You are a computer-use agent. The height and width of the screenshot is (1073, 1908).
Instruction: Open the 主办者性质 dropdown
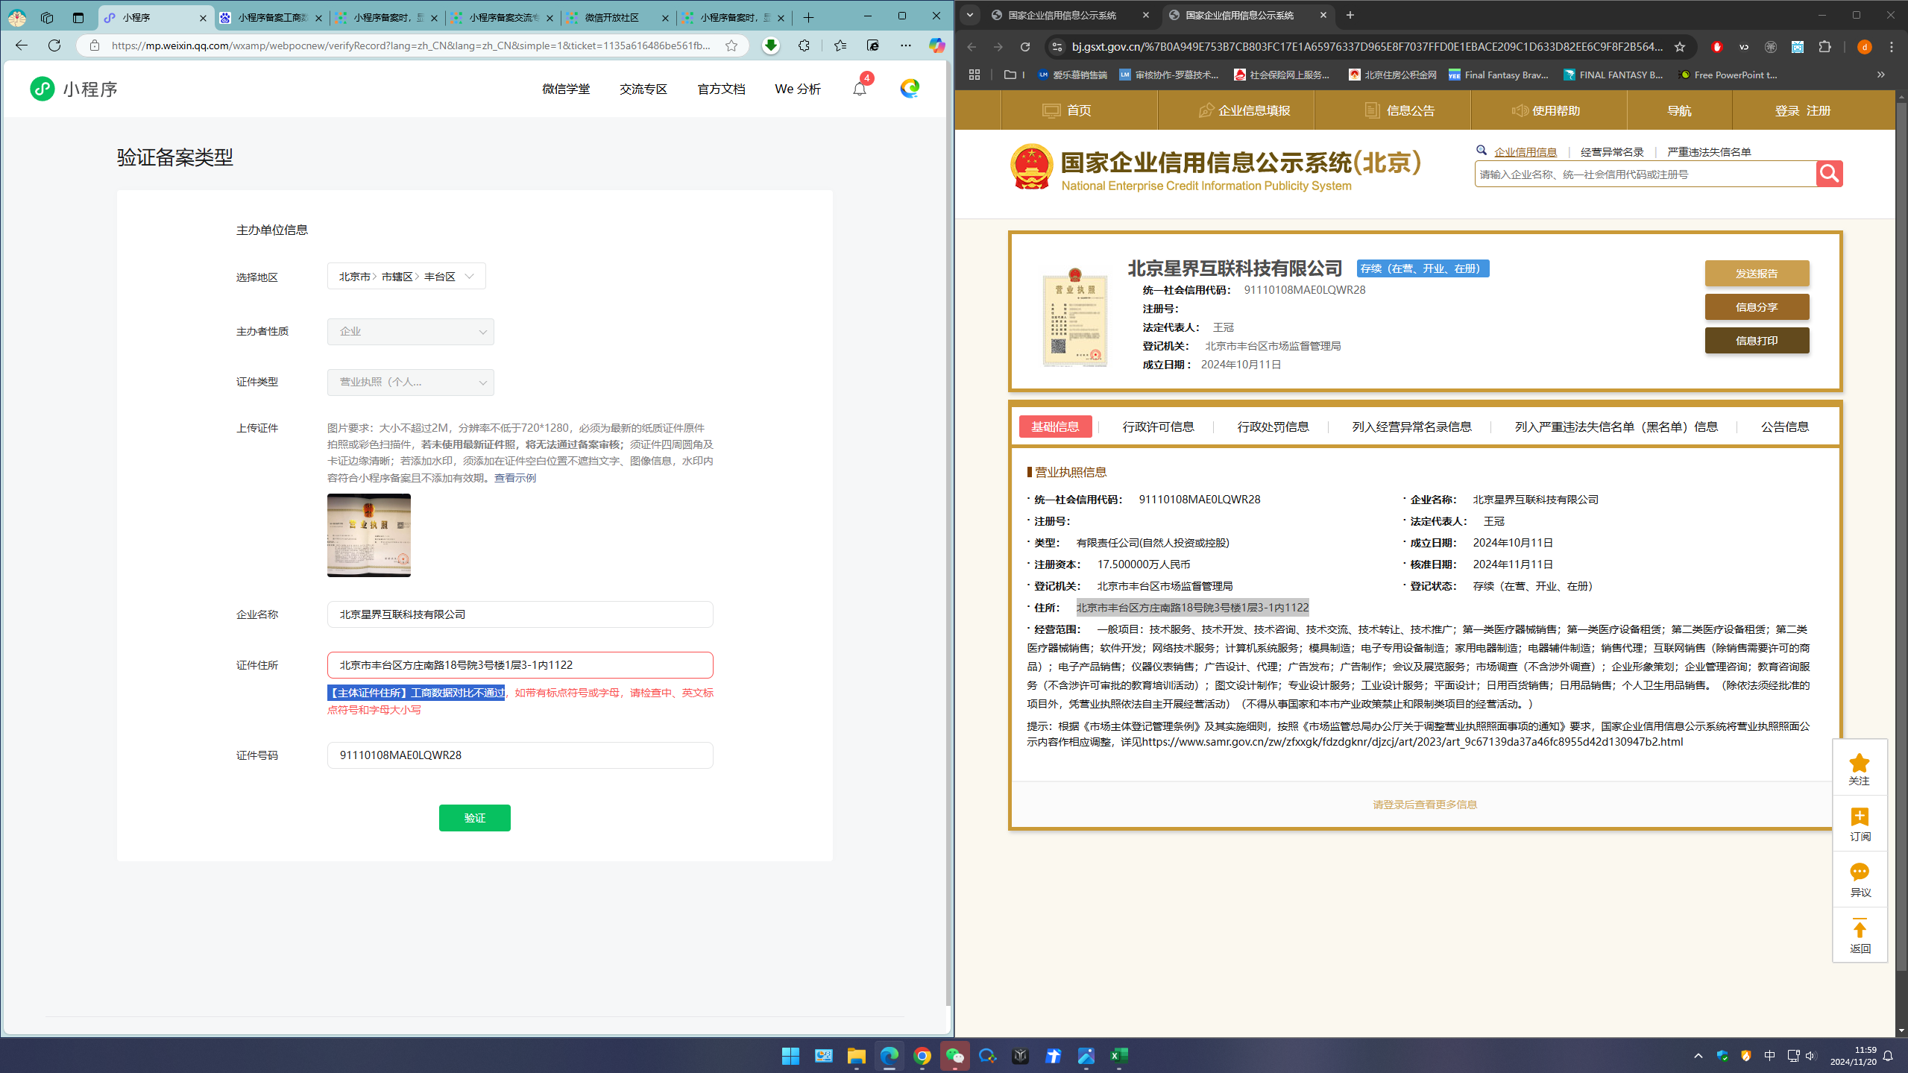[410, 332]
